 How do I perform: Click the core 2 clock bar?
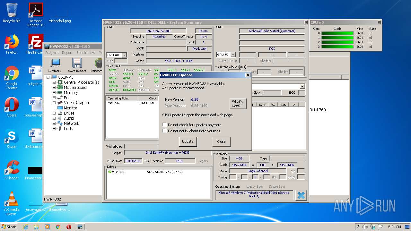[337, 42]
